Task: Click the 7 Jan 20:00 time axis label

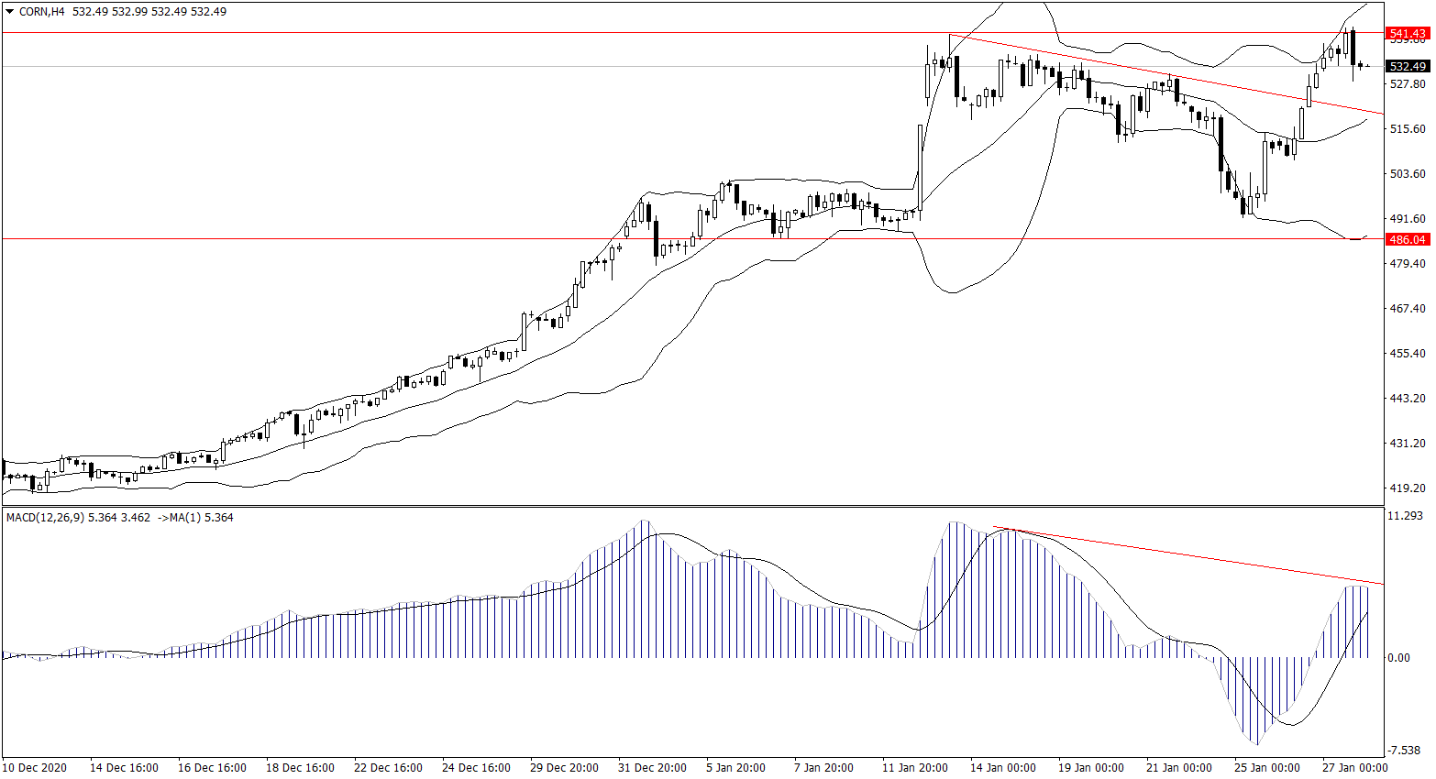Action: pyautogui.click(x=823, y=768)
